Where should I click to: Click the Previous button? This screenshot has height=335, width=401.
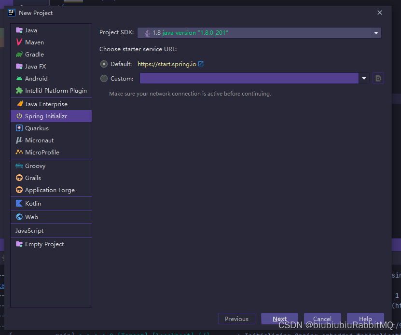[236, 319]
